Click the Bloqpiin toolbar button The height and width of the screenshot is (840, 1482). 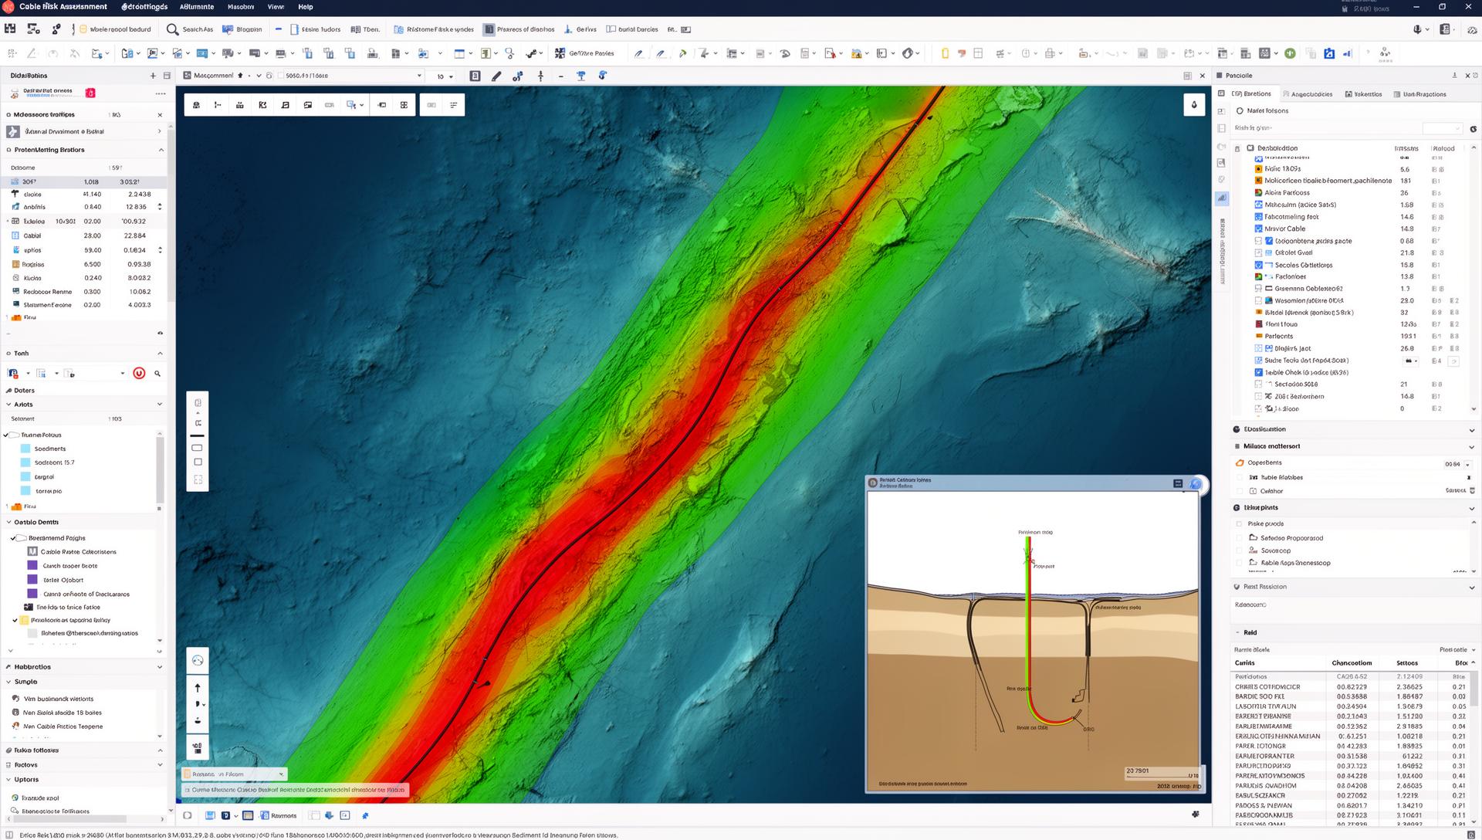242,29
